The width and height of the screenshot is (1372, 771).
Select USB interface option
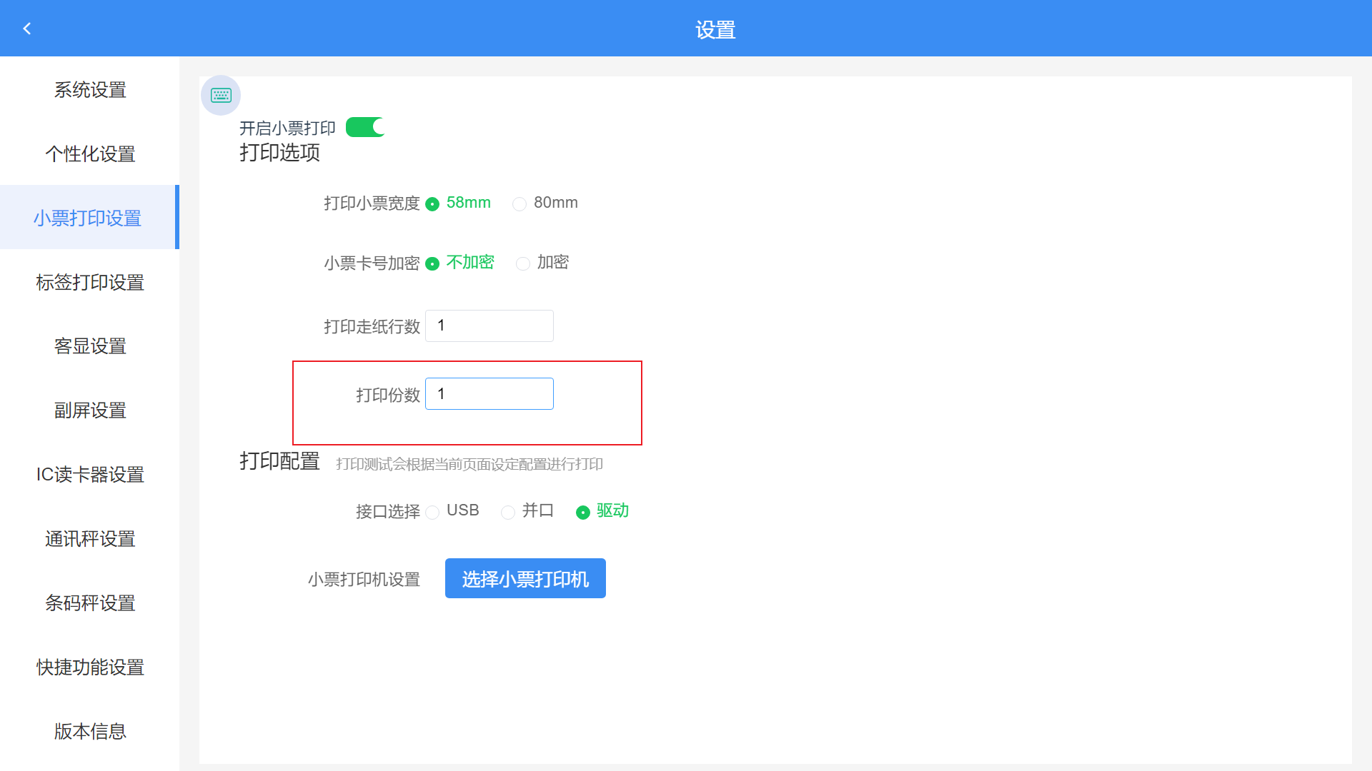click(433, 513)
